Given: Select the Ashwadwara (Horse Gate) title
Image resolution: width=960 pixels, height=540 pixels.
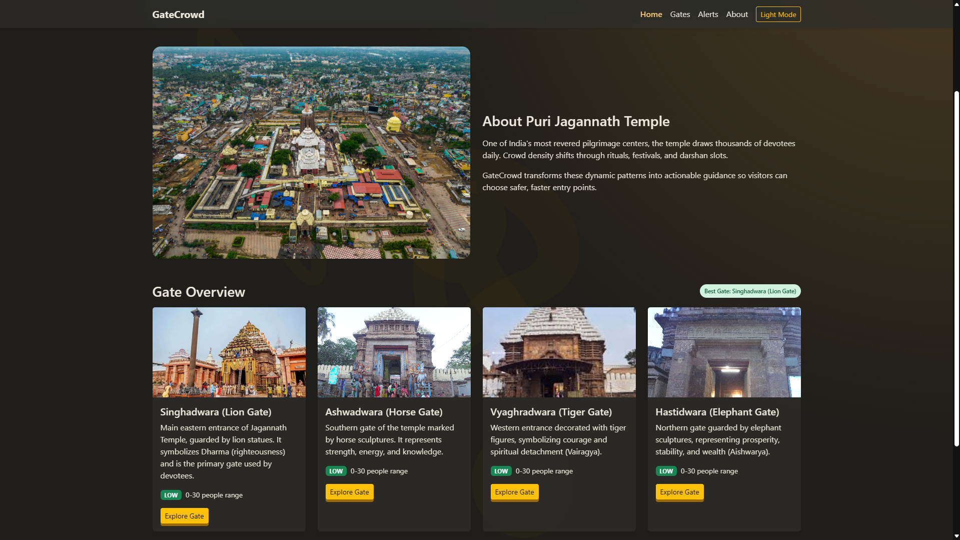Looking at the screenshot, I should click(384, 412).
